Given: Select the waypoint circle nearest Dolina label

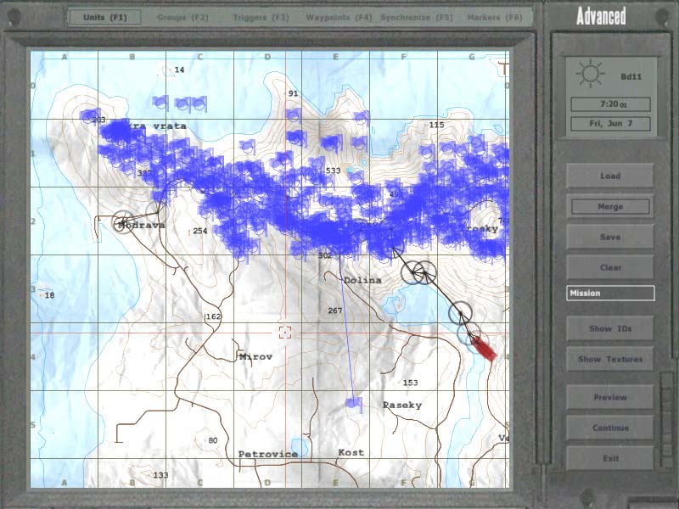Looking at the screenshot, I should point(412,272).
